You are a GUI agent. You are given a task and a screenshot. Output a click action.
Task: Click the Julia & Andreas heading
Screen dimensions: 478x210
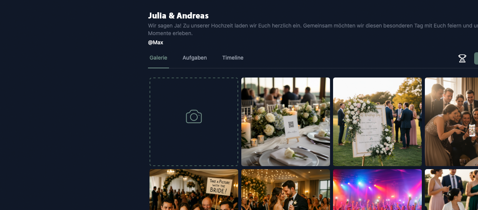coord(178,16)
